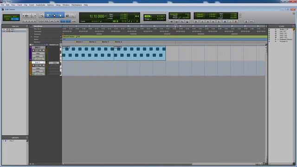
Task: Open Inst 1 track view selector 'clips'
Action: 38,68
